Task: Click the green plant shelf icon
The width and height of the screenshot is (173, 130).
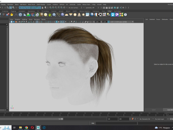Action: tap(50, 15)
